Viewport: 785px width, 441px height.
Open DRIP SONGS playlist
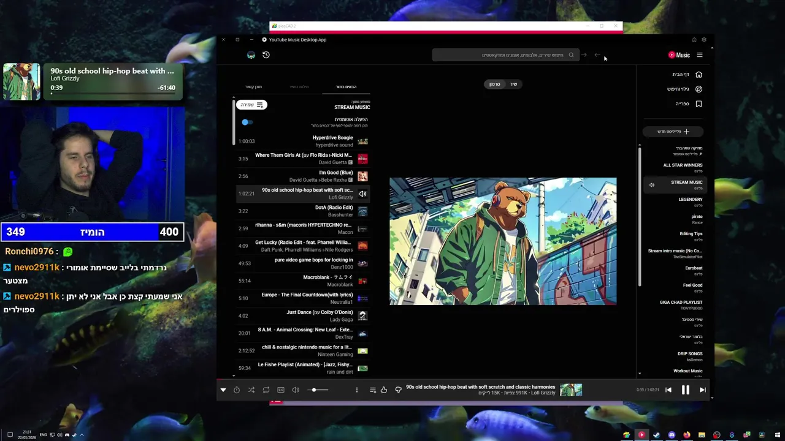tap(689, 356)
